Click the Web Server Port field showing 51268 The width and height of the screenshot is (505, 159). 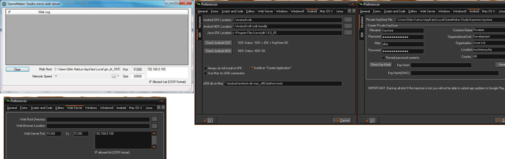pyautogui.click(x=54, y=134)
